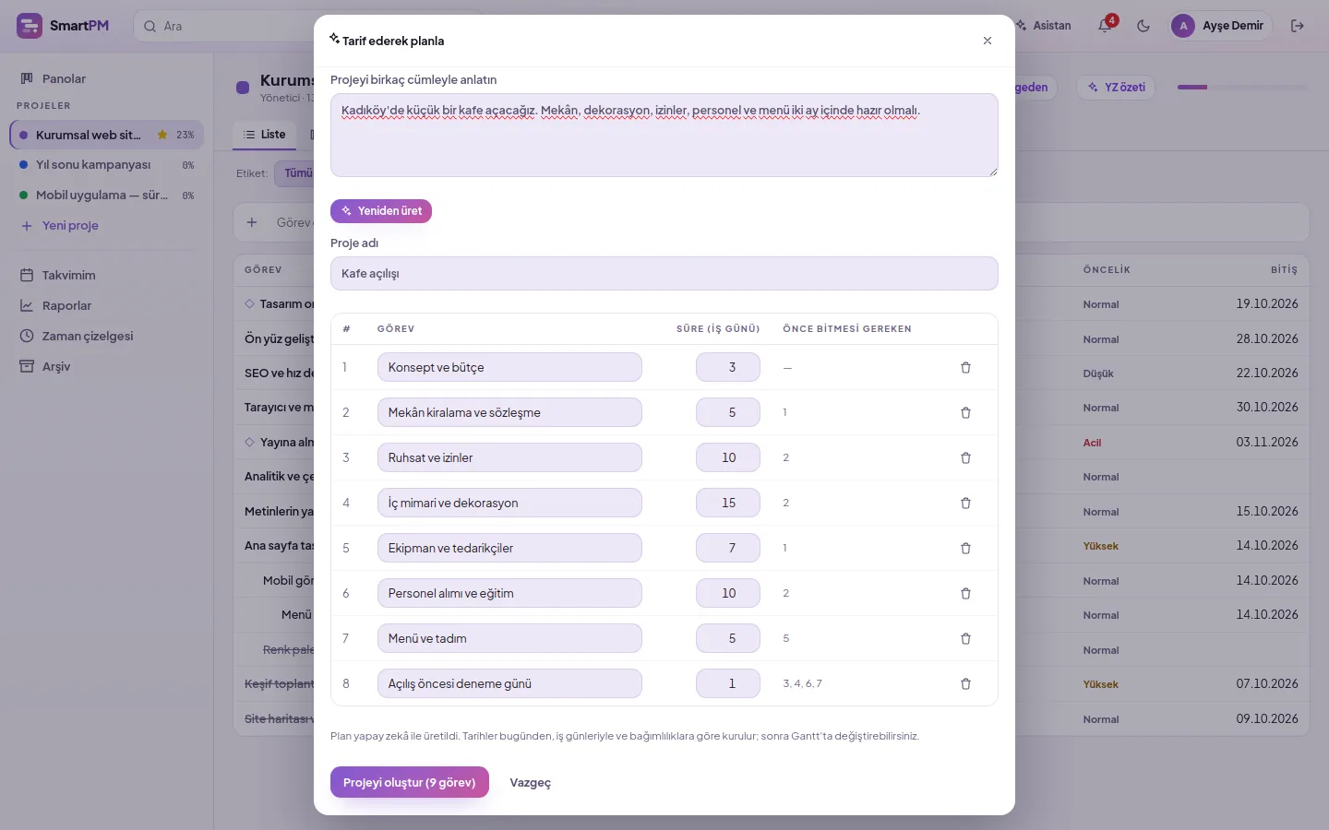The height and width of the screenshot is (830, 1329).
Task: Delete the Menü ve tadım row
Action: coord(965,638)
